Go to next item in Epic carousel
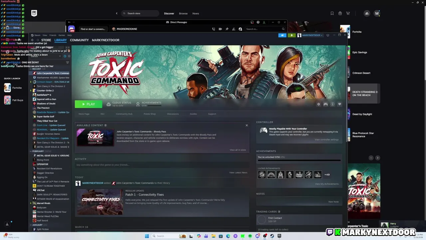The width and height of the screenshot is (426, 240). click(377, 158)
